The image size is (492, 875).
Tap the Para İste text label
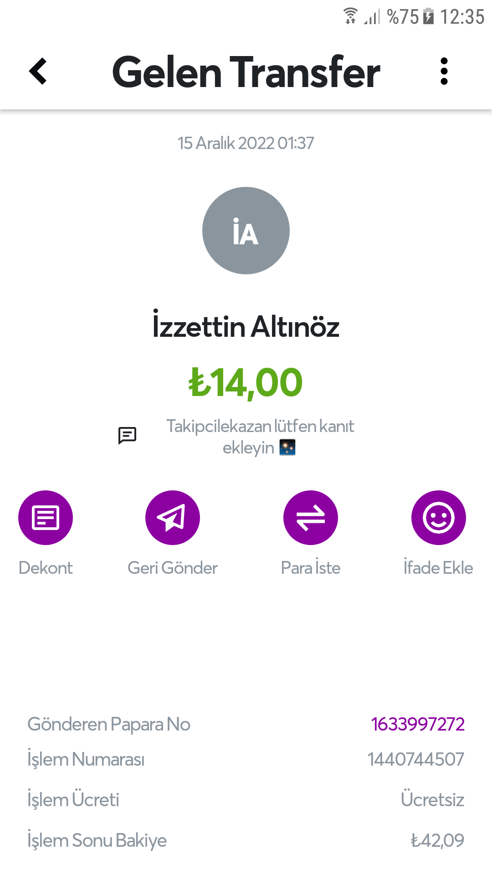point(311,568)
